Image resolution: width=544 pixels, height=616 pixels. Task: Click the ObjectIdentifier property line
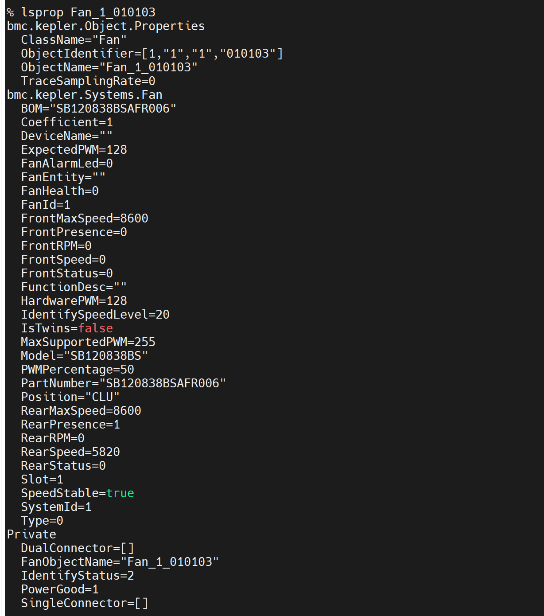coord(152,54)
